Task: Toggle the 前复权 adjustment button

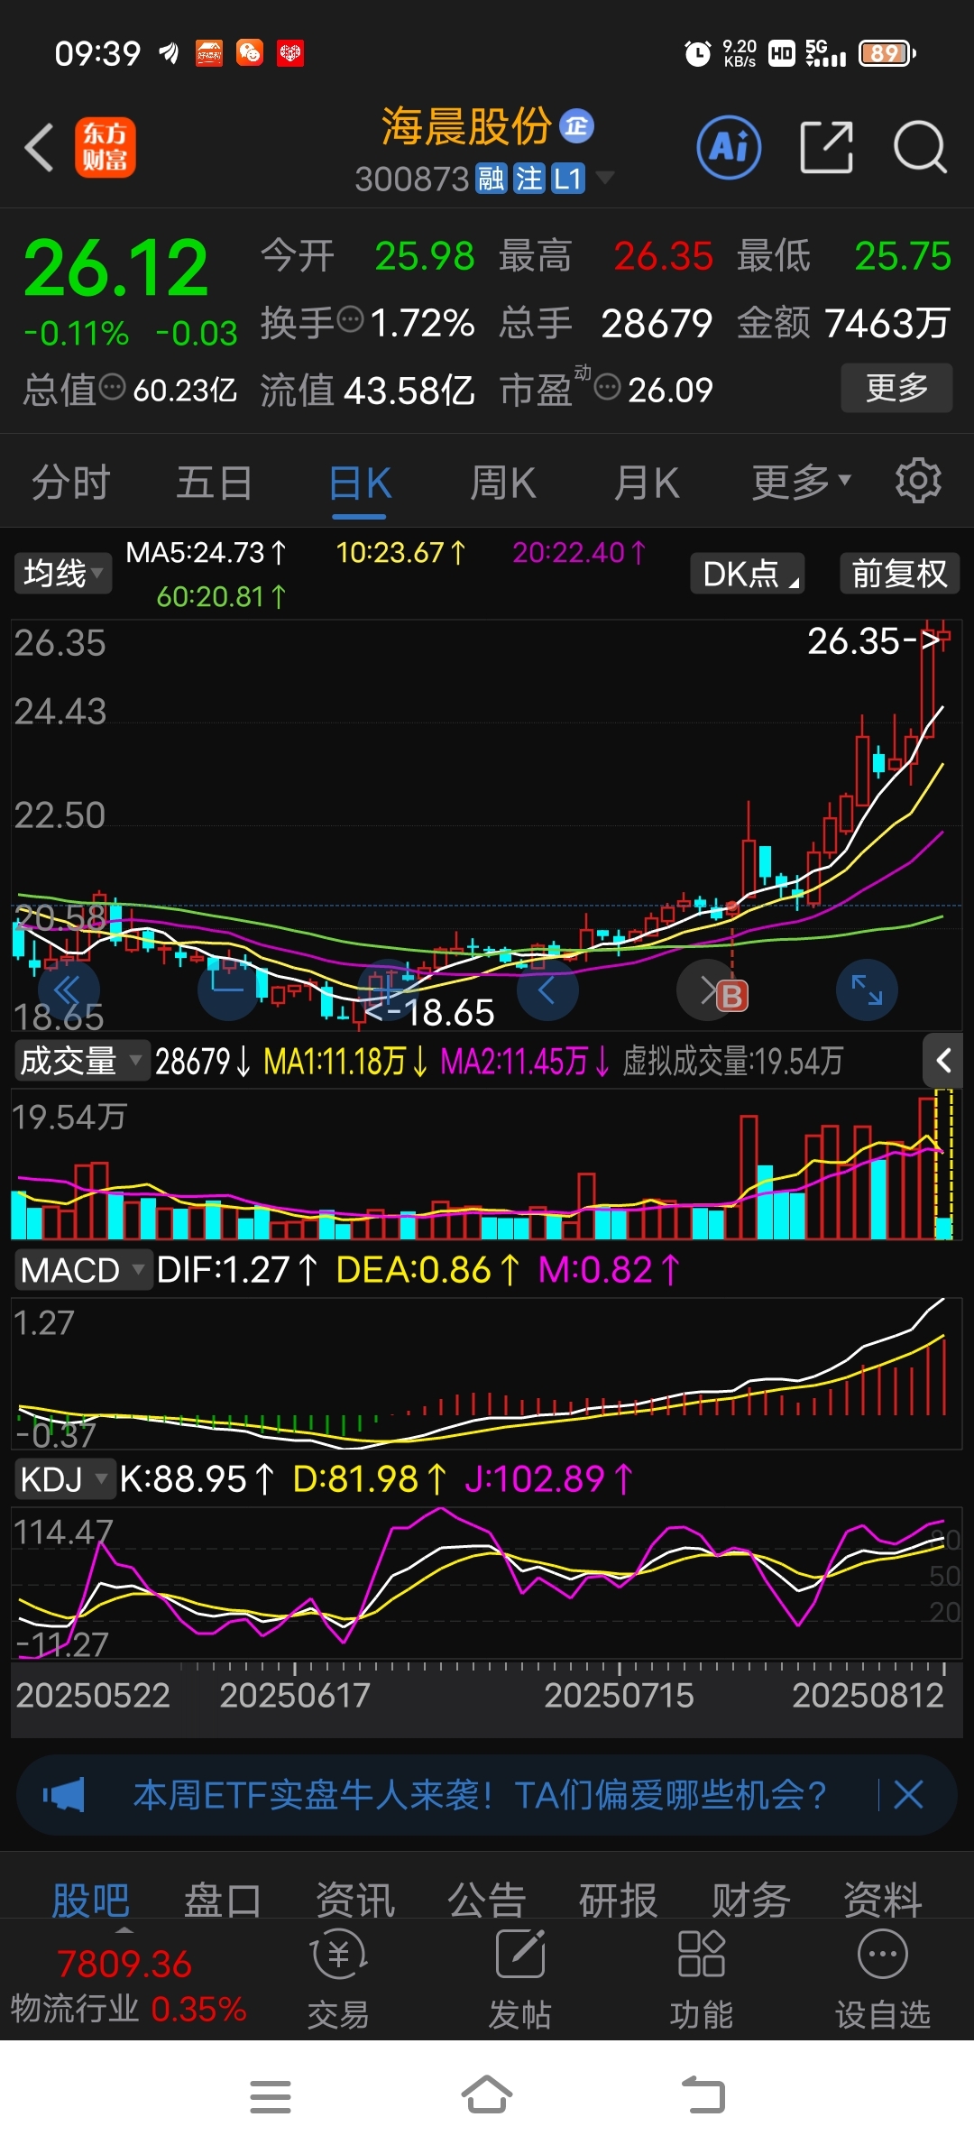Action: coord(899,574)
